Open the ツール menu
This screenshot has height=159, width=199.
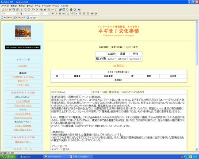pos(56,6)
